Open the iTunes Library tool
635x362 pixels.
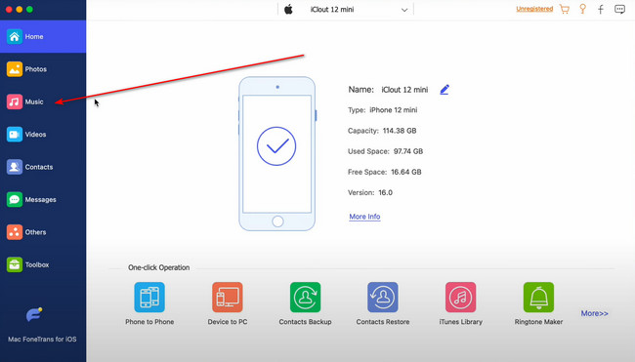(460, 303)
